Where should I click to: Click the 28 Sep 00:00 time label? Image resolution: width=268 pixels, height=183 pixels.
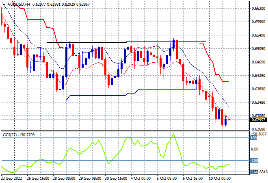tap(64, 179)
